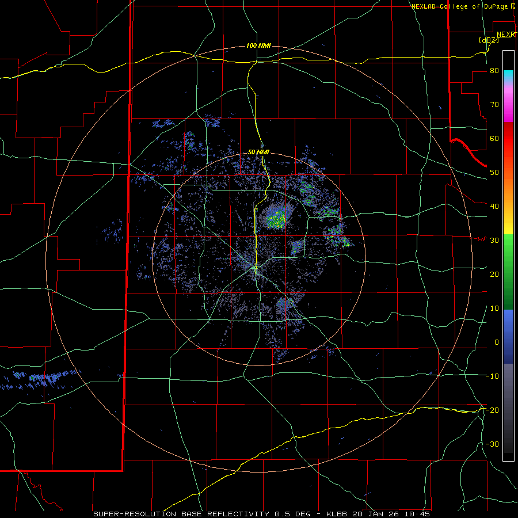Select the -30 value on the dBZ scale

492,444
